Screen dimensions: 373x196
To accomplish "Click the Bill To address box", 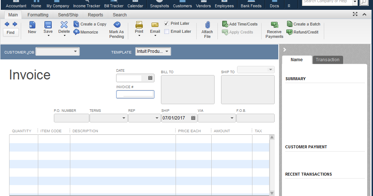I will click(x=188, y=90).
